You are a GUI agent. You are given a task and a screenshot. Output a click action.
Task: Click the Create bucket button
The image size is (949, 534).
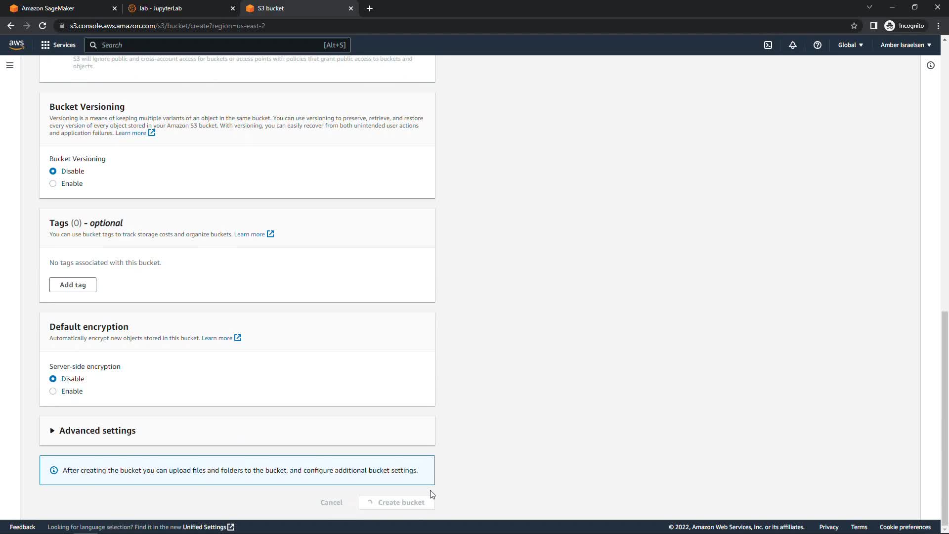396,502
